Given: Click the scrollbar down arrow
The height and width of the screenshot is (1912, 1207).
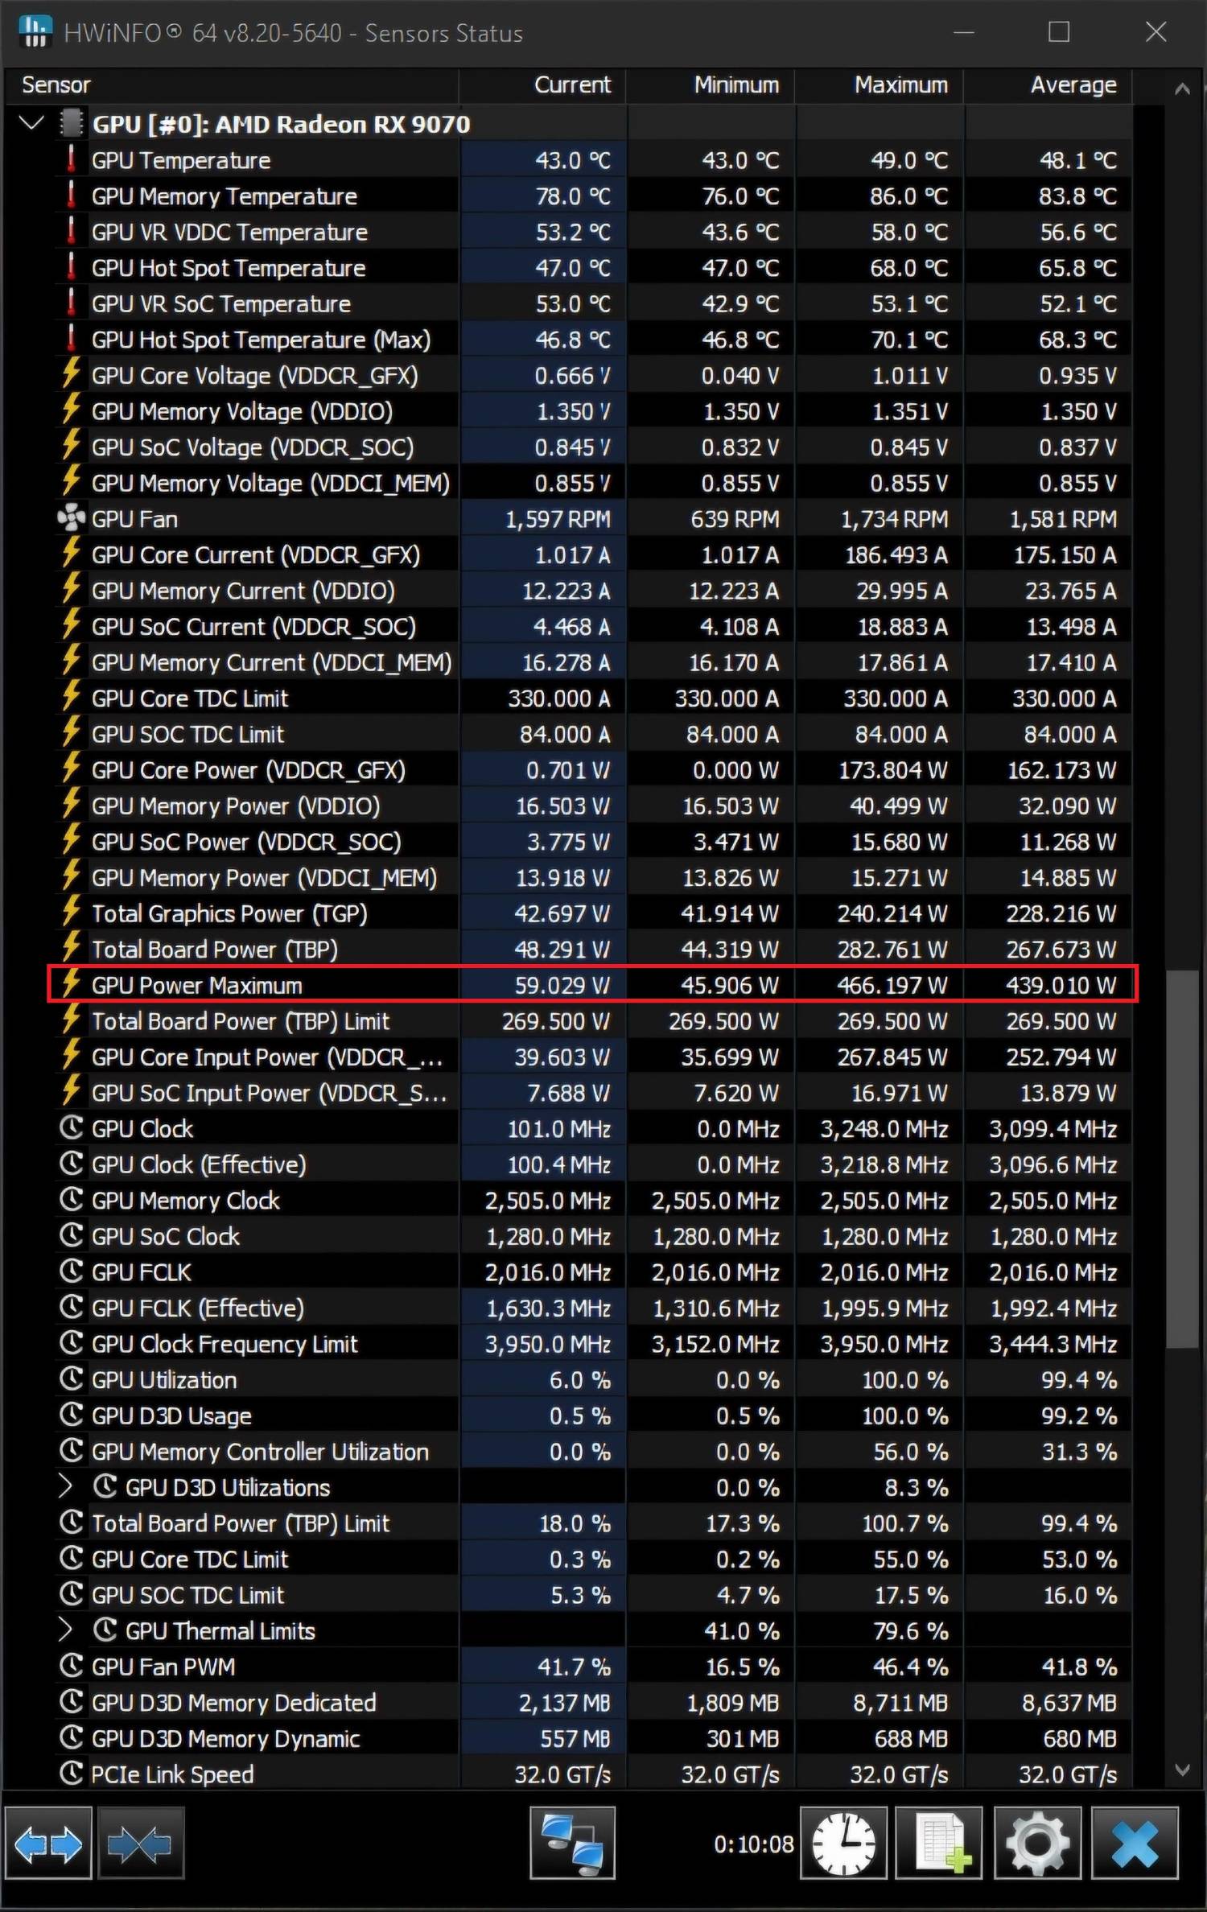Looking at the screenshot, I should (1182, 1770).
